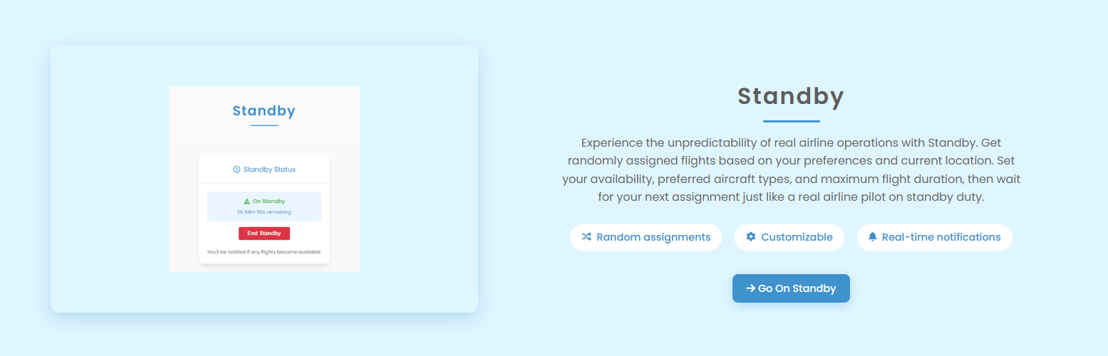Click the green warning triangle icon
Viewport: 1108px width, 356px height.
pos(247,201)
